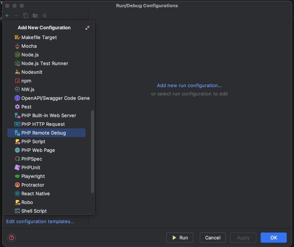Click the Cancel button
294x247 pixels.
coord(213,238)
